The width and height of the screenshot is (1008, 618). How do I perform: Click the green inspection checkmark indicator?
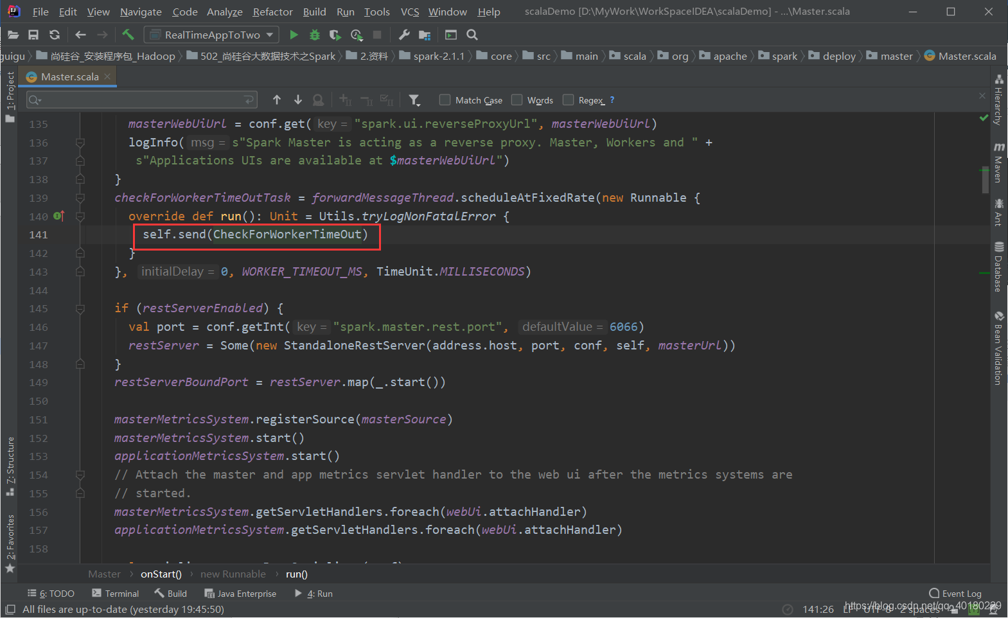tap(984, 118)
